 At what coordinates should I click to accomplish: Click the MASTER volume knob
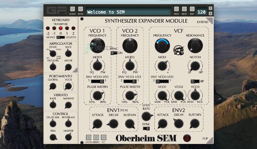pyautogui.click(x=68, y=137)
